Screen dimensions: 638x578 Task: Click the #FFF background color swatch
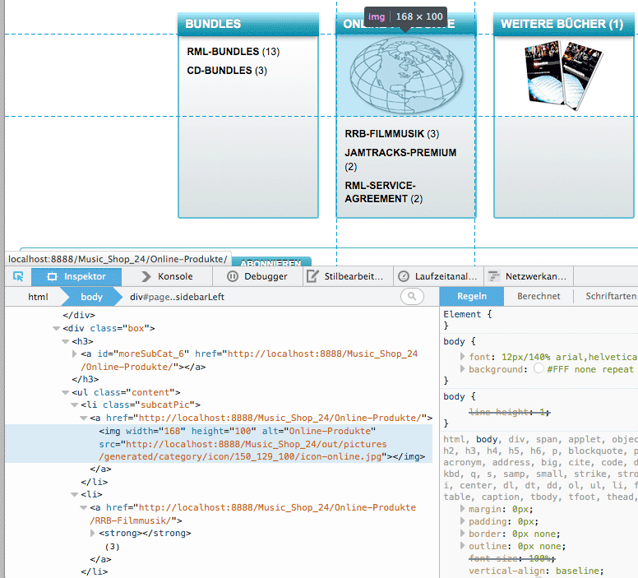click(539, 370)
